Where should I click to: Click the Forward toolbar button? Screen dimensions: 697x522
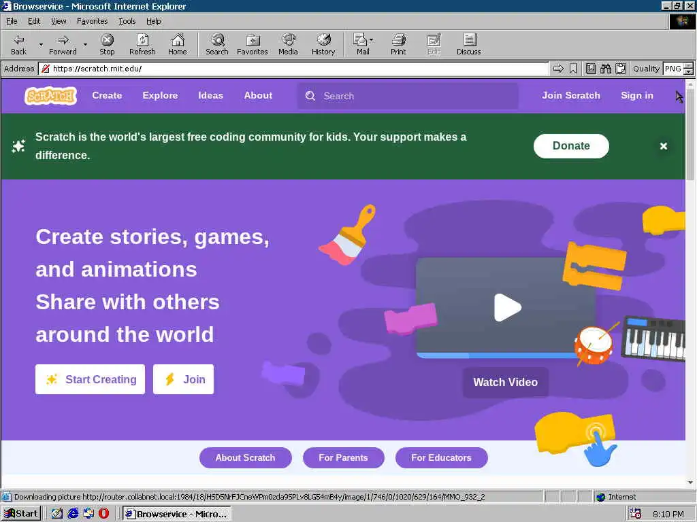[x=63, y=44]
